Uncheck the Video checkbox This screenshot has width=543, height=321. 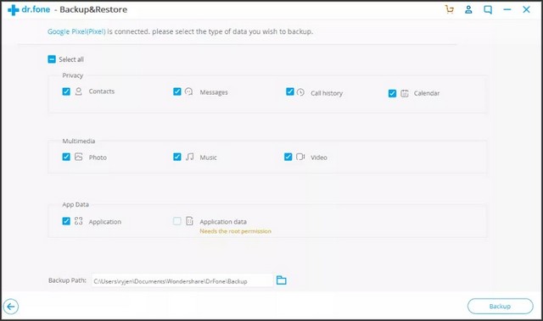coord(288,157)
